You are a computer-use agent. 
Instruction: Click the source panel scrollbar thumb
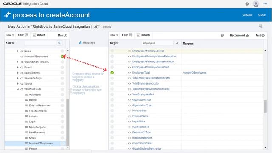click(x=68, y=122)
